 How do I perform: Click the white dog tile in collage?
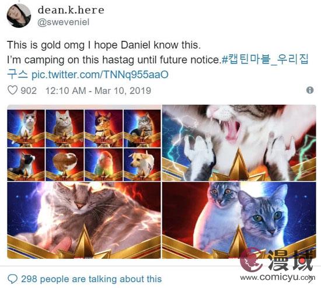[x=142, y=164]
